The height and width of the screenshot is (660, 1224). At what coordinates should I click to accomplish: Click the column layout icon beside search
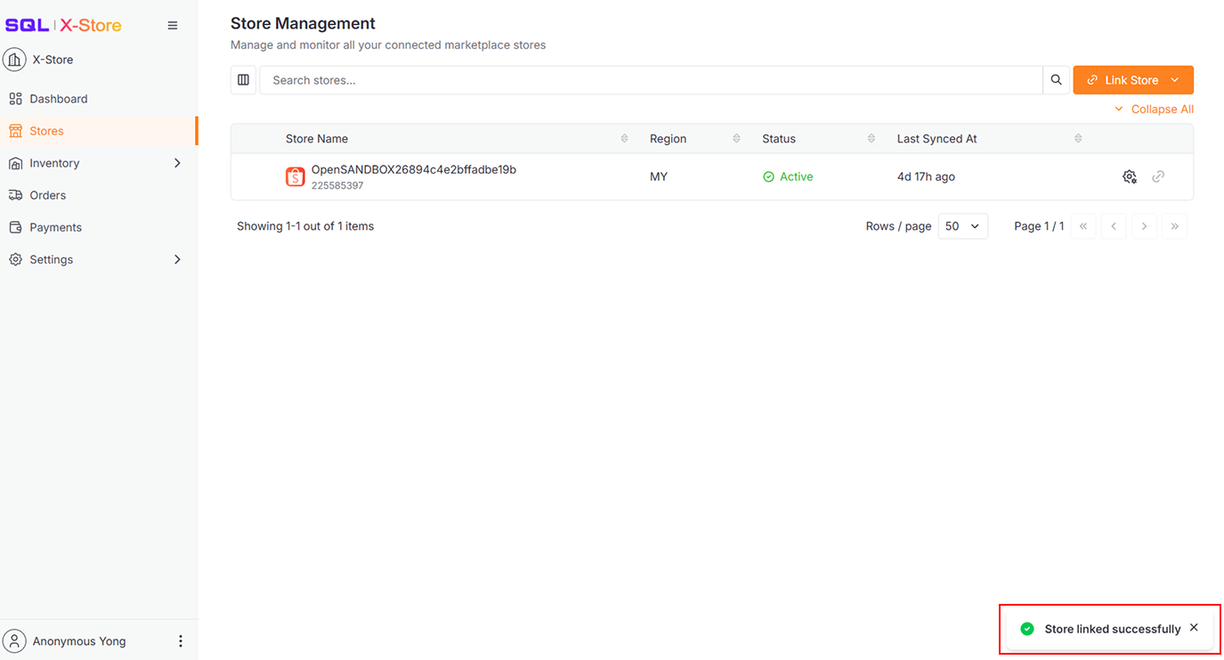tap(243, 80)
